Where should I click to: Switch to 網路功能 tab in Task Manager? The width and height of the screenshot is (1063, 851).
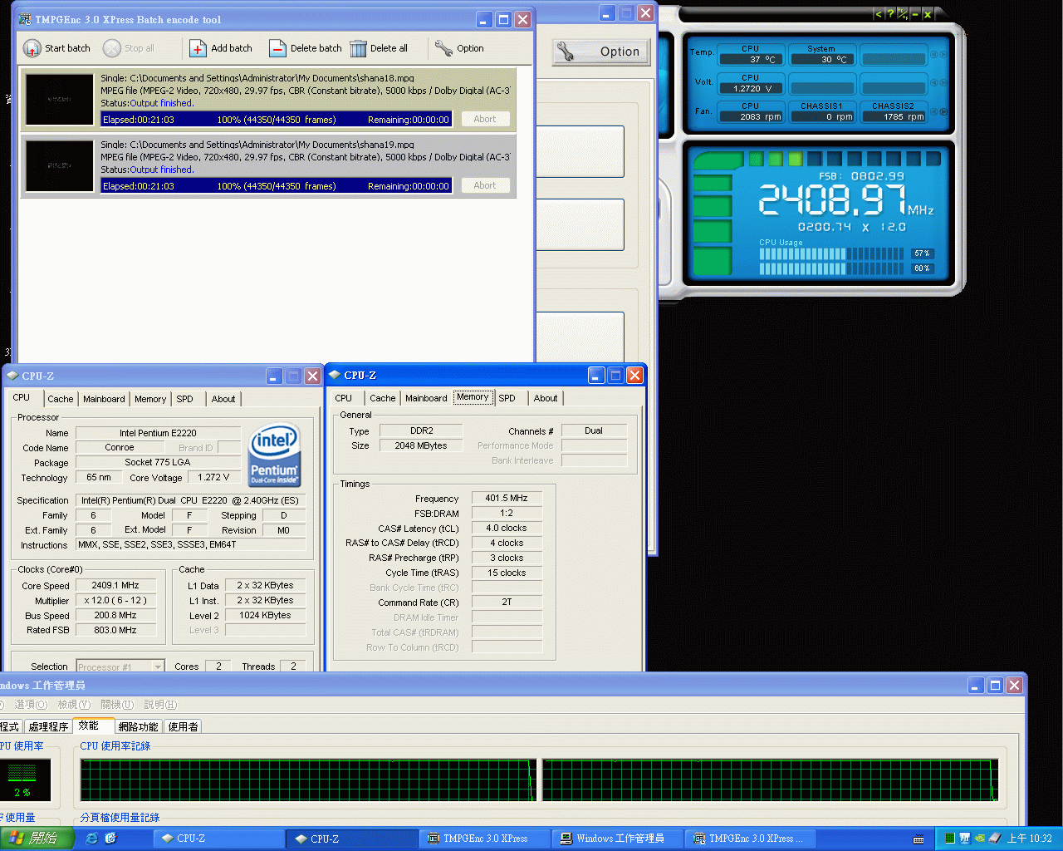[138, 726]
